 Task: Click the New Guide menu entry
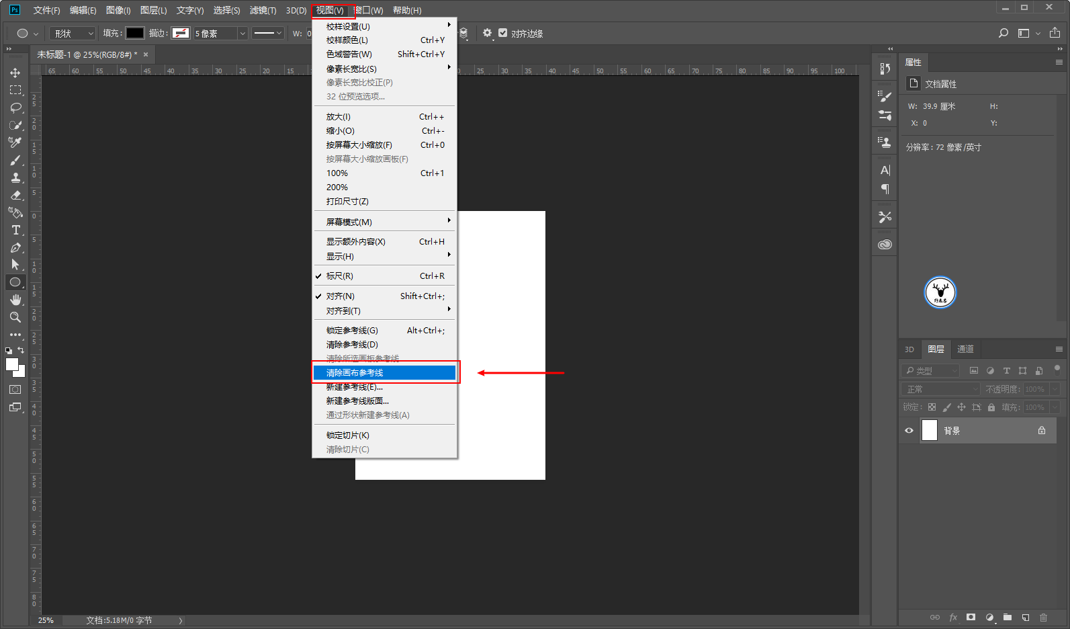tap(355, 388)
